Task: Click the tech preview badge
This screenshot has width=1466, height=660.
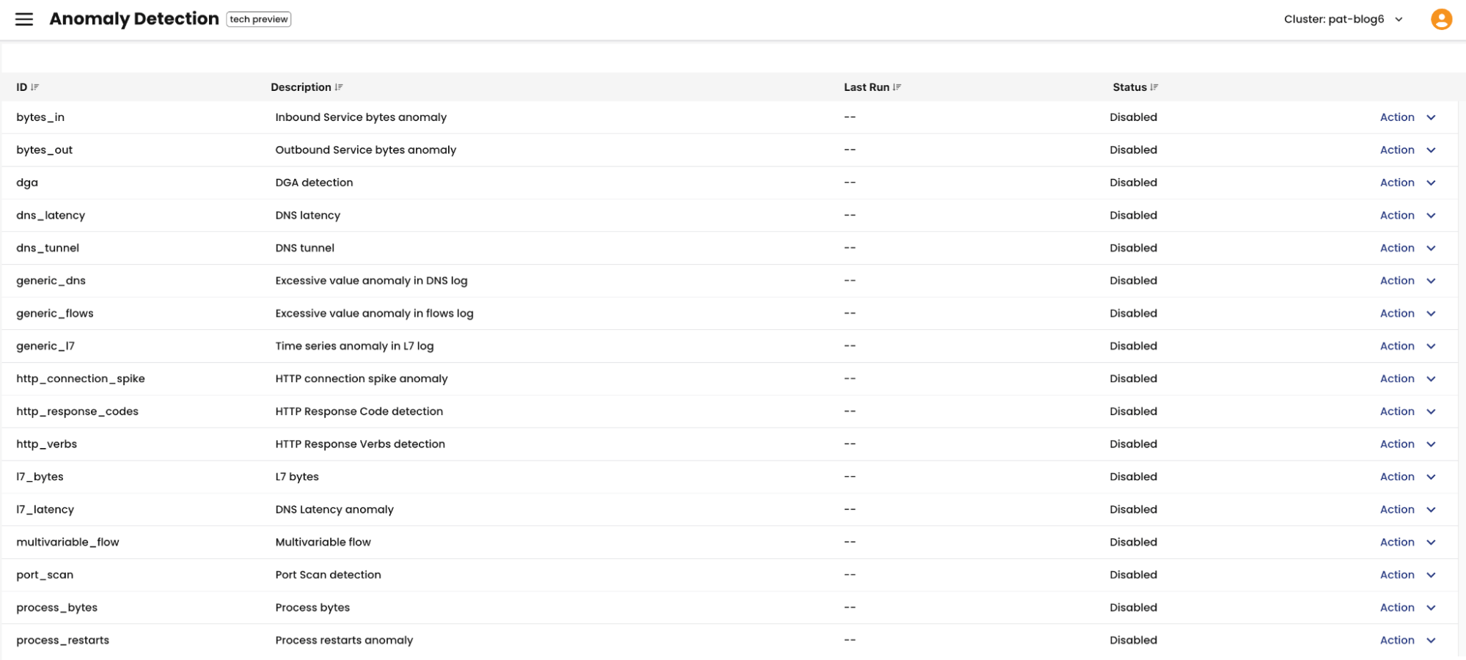Action: point(259,19)
